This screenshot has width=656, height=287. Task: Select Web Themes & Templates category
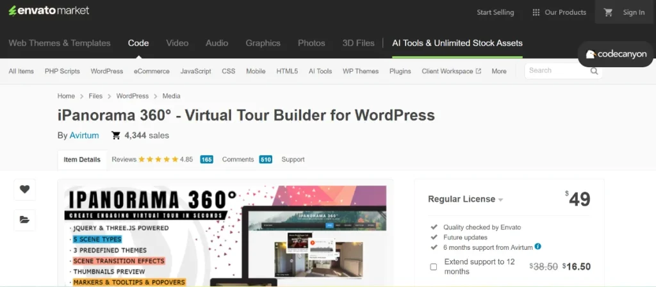[x=60, y=43]
